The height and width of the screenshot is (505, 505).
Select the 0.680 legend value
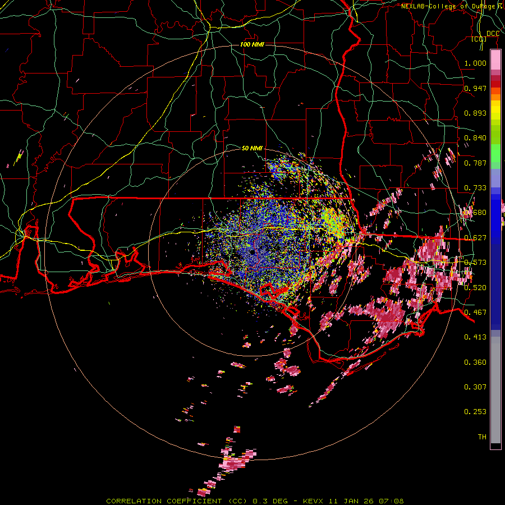click(475, 213)
